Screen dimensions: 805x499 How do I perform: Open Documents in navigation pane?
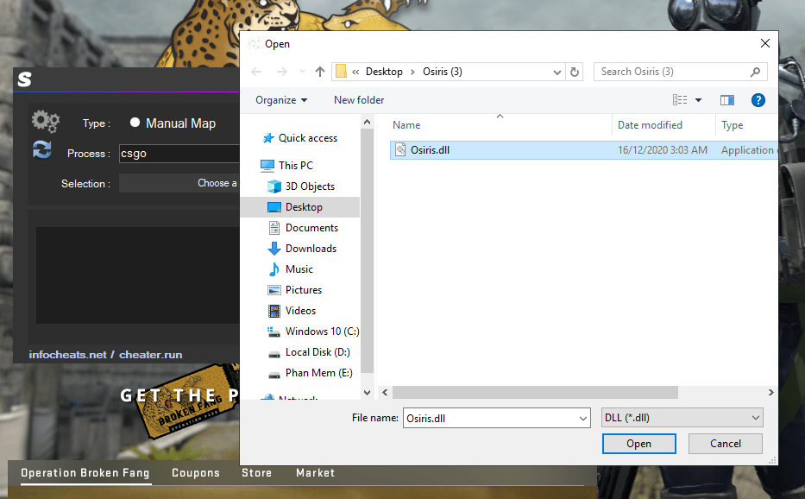(302, 228)
